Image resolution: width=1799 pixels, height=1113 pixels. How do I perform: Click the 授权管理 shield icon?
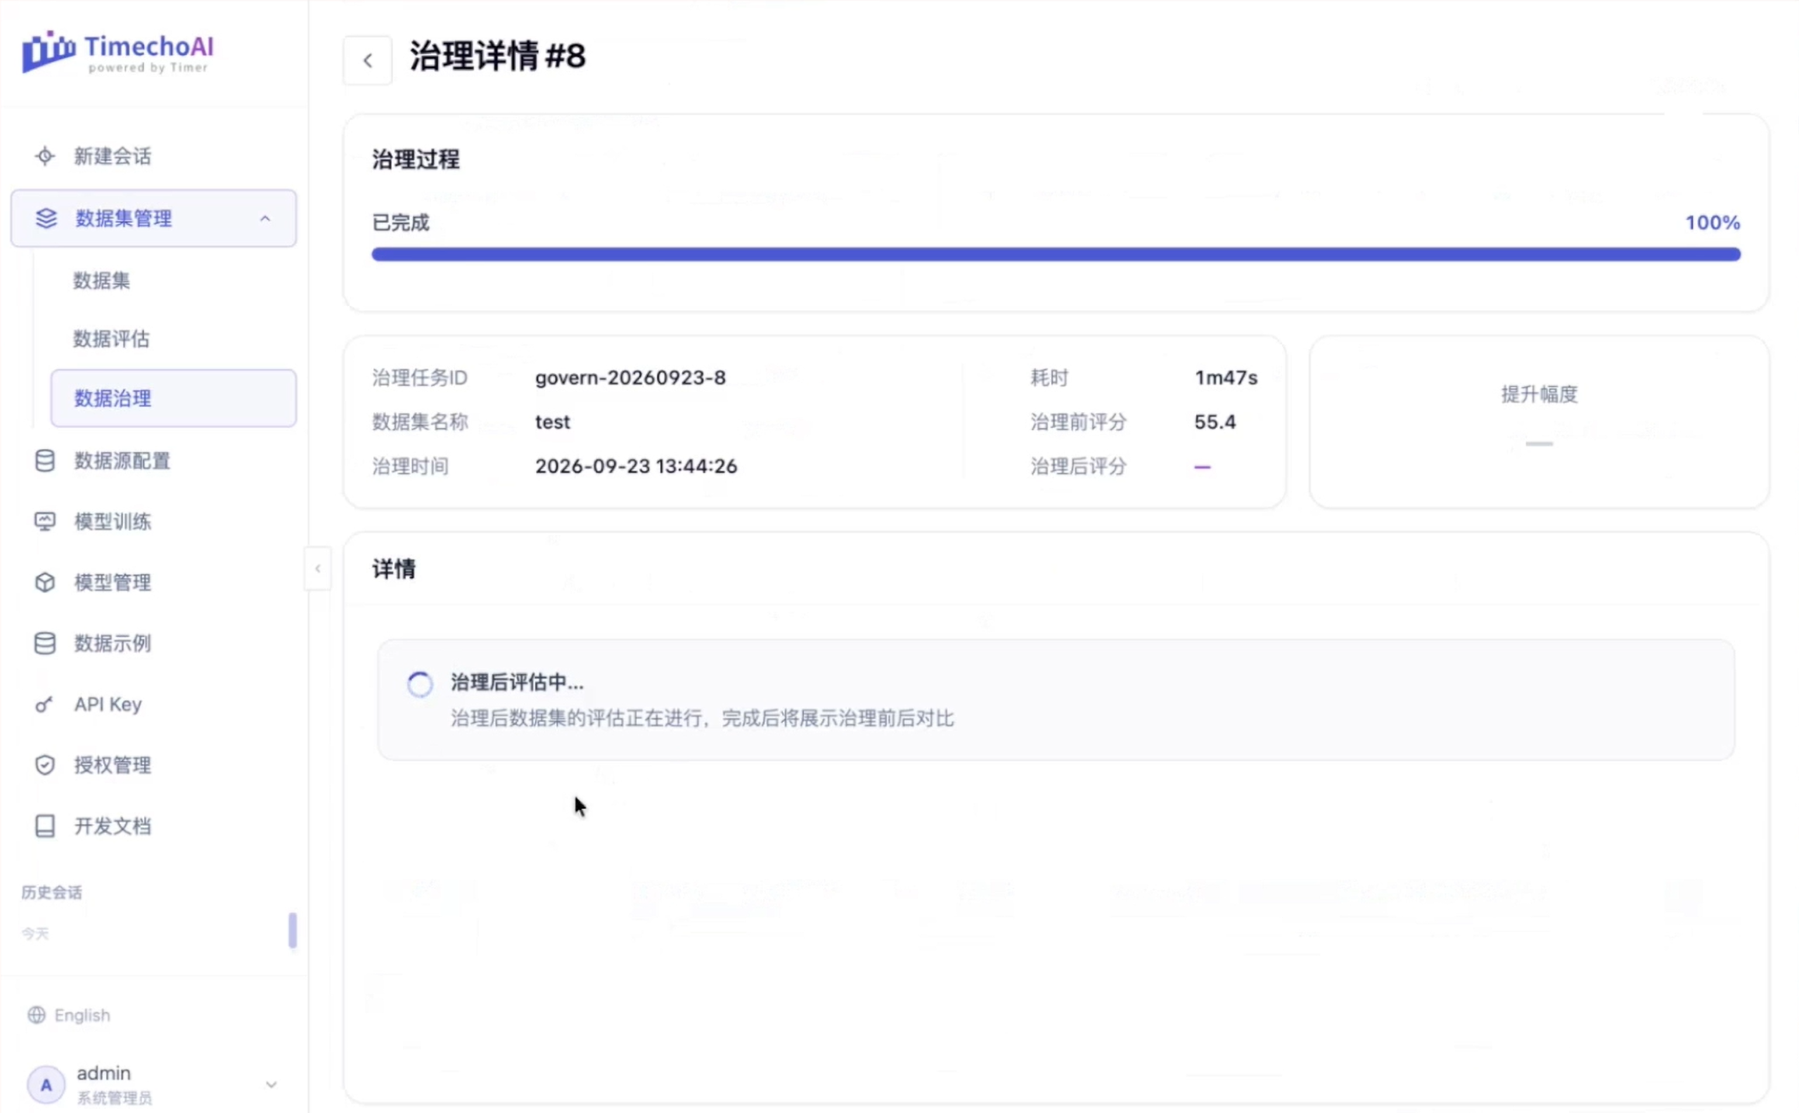(45, 765)
